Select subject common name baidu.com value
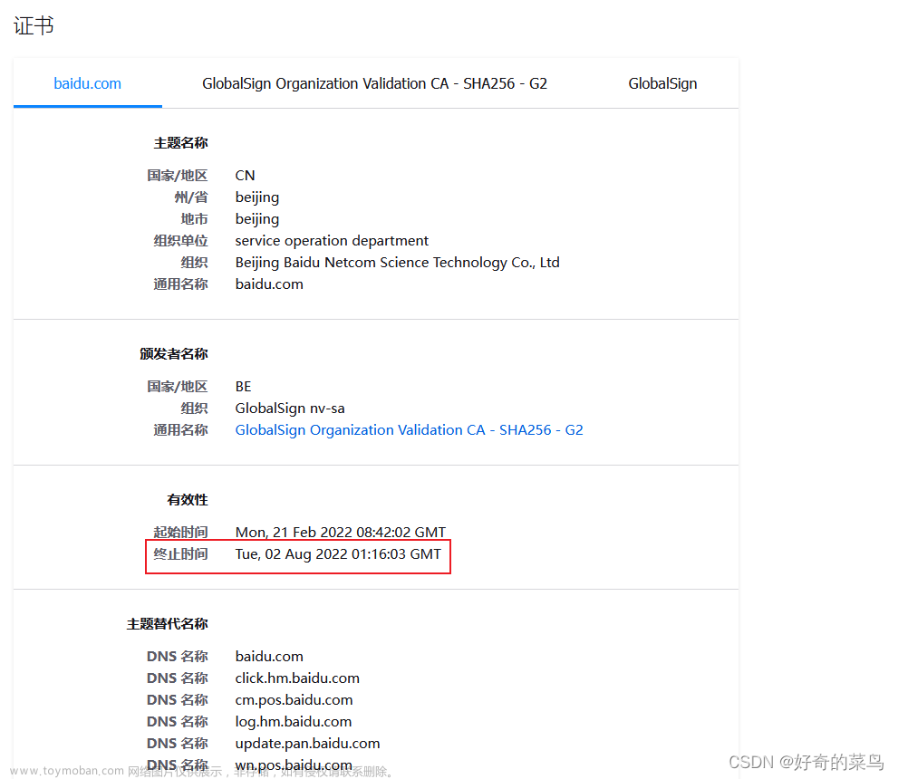Viewport: 898px width, 779px height. point(269,284)
